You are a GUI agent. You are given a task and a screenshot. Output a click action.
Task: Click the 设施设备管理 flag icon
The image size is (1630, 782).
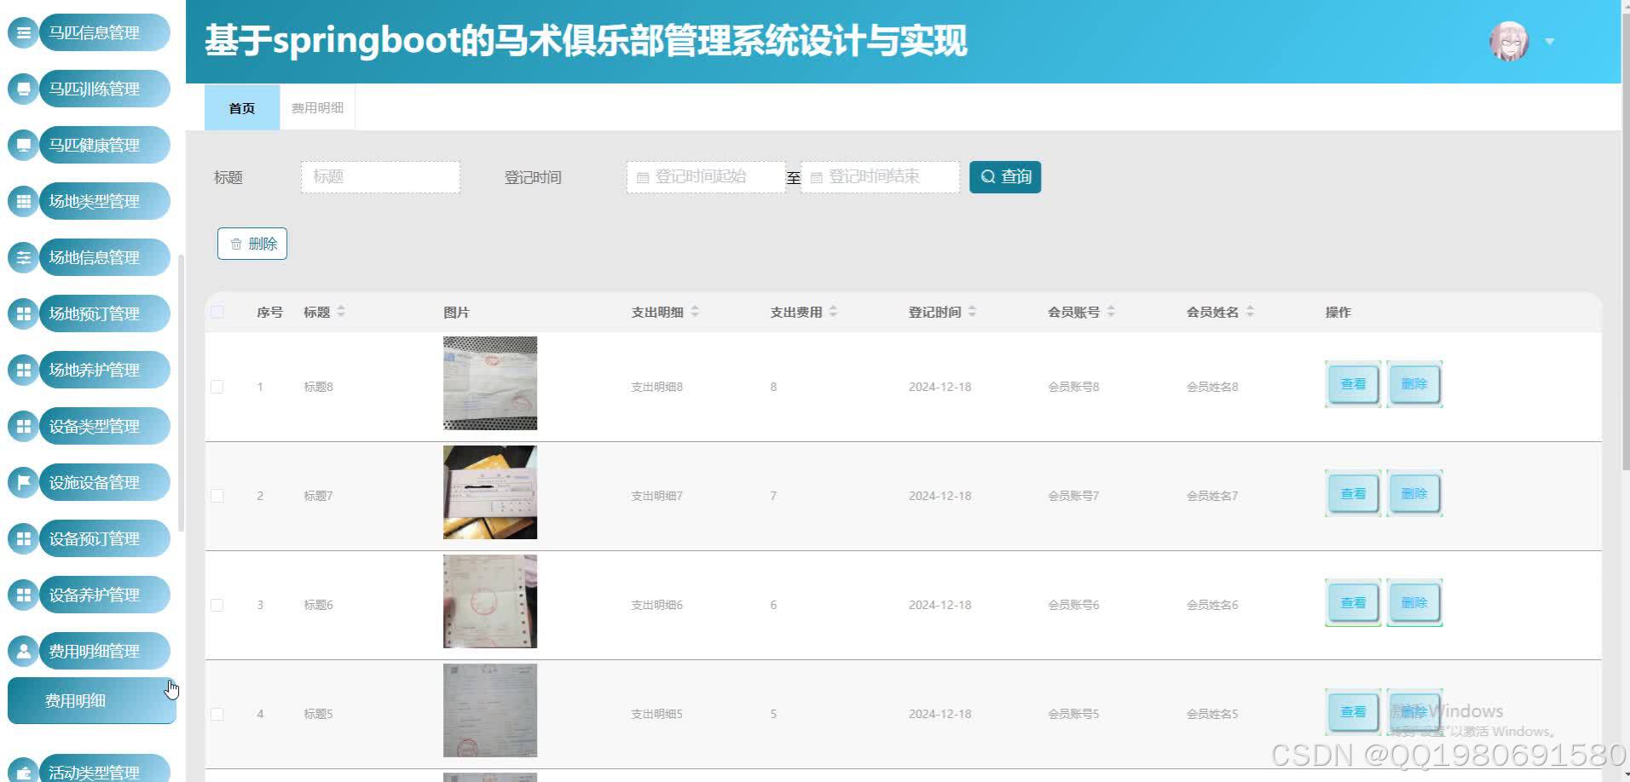[23, 481]
